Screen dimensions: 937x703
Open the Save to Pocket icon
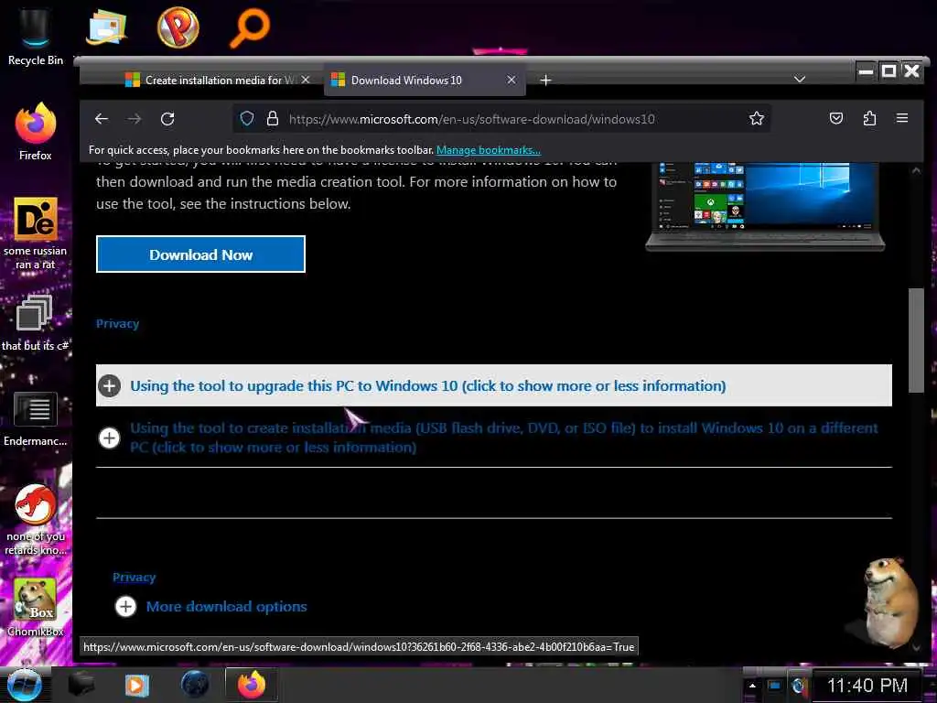point(836,118)
